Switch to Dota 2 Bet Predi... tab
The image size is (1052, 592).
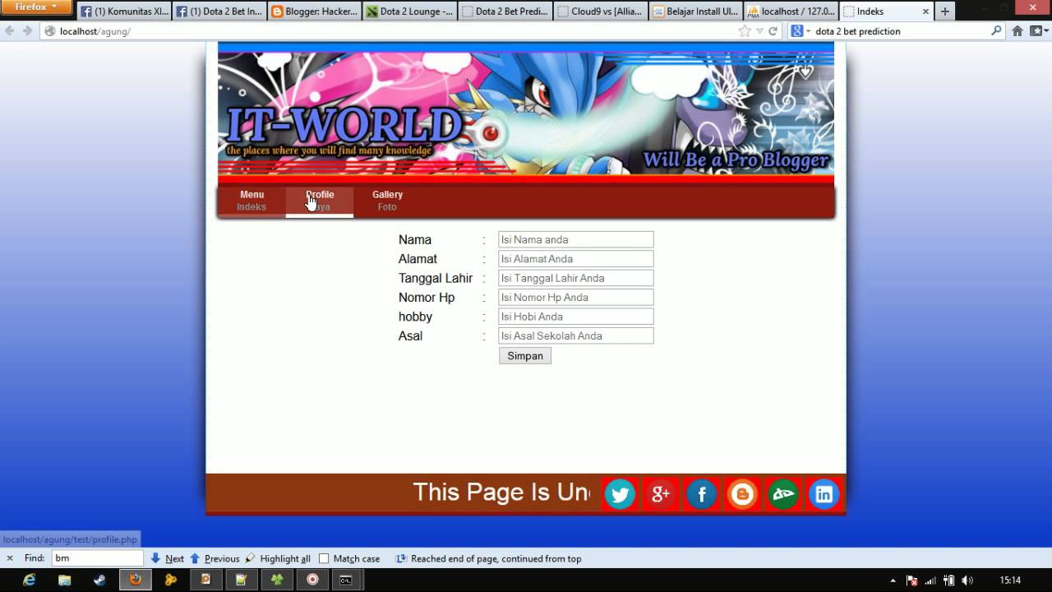click(x=505, y=12)
